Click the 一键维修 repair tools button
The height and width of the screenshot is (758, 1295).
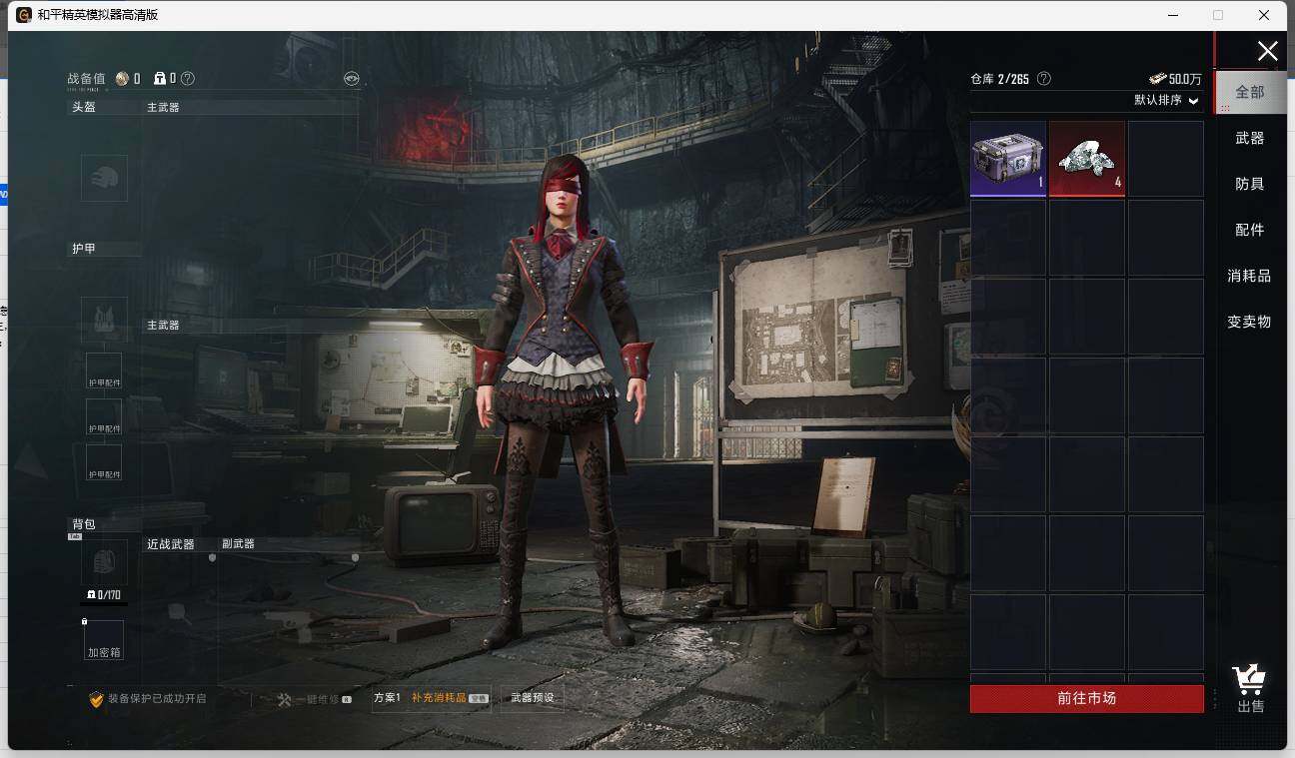point(314,699)
